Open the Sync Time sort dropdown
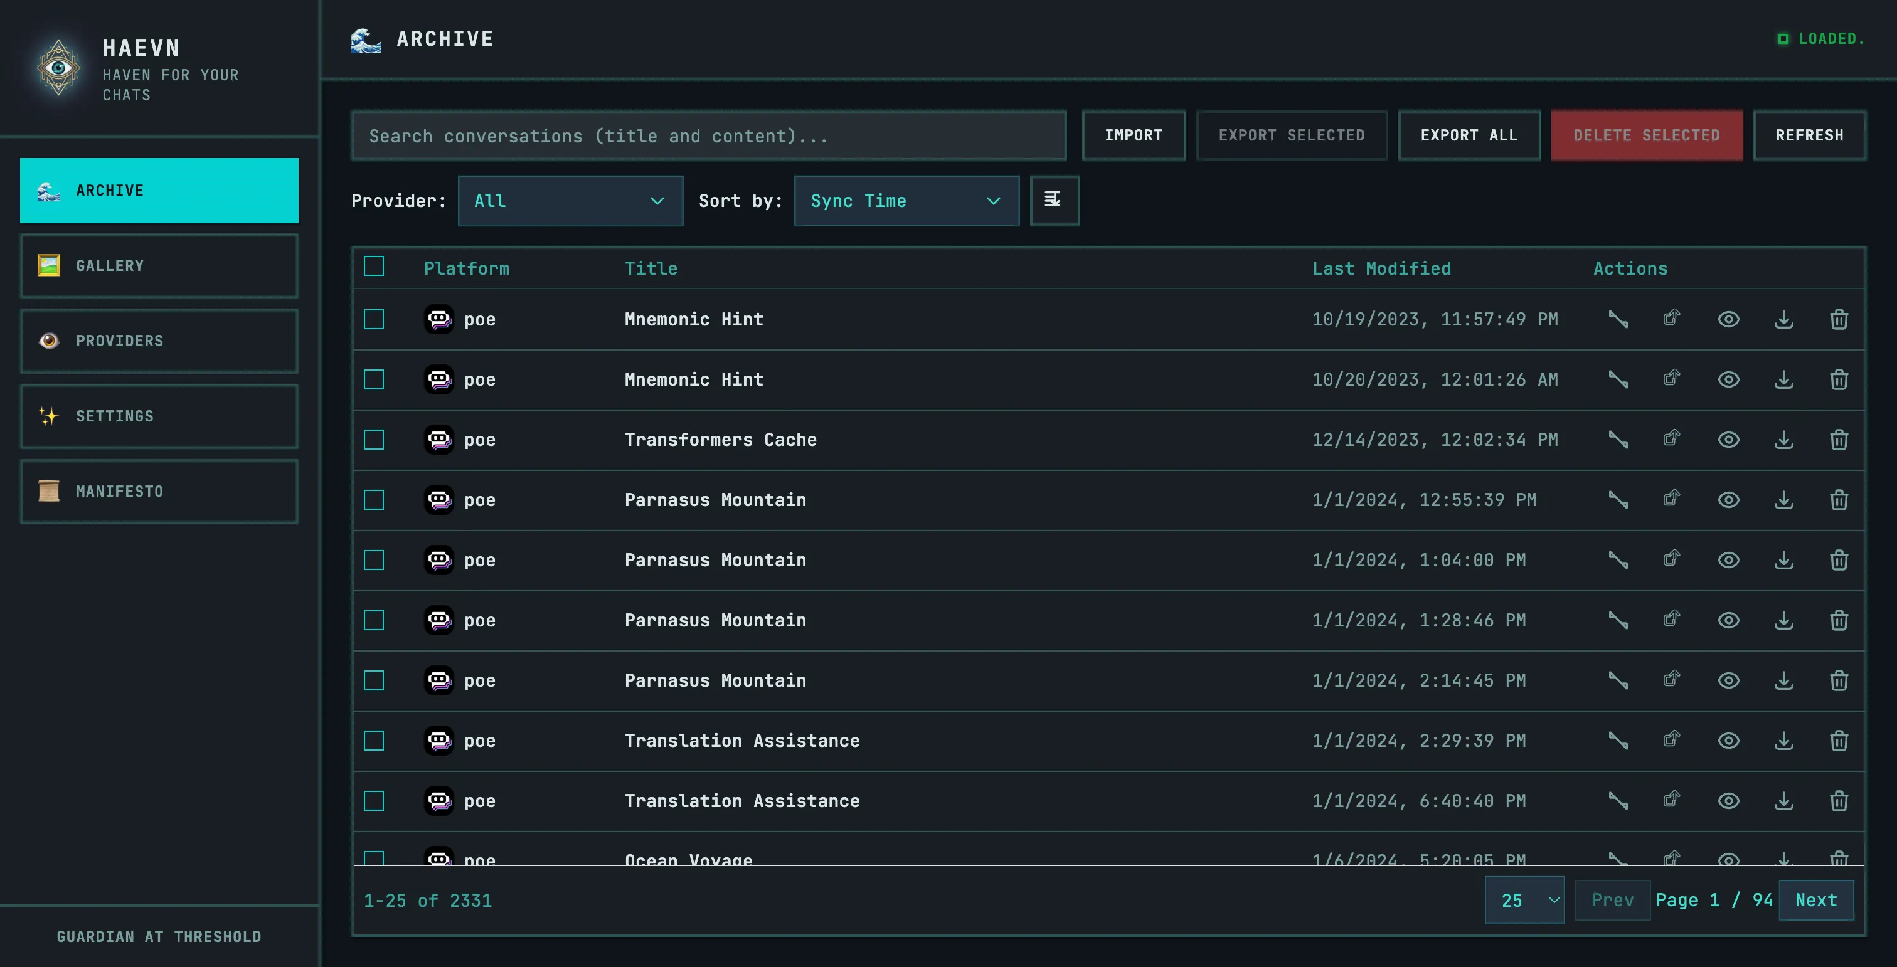 point(906,200)
